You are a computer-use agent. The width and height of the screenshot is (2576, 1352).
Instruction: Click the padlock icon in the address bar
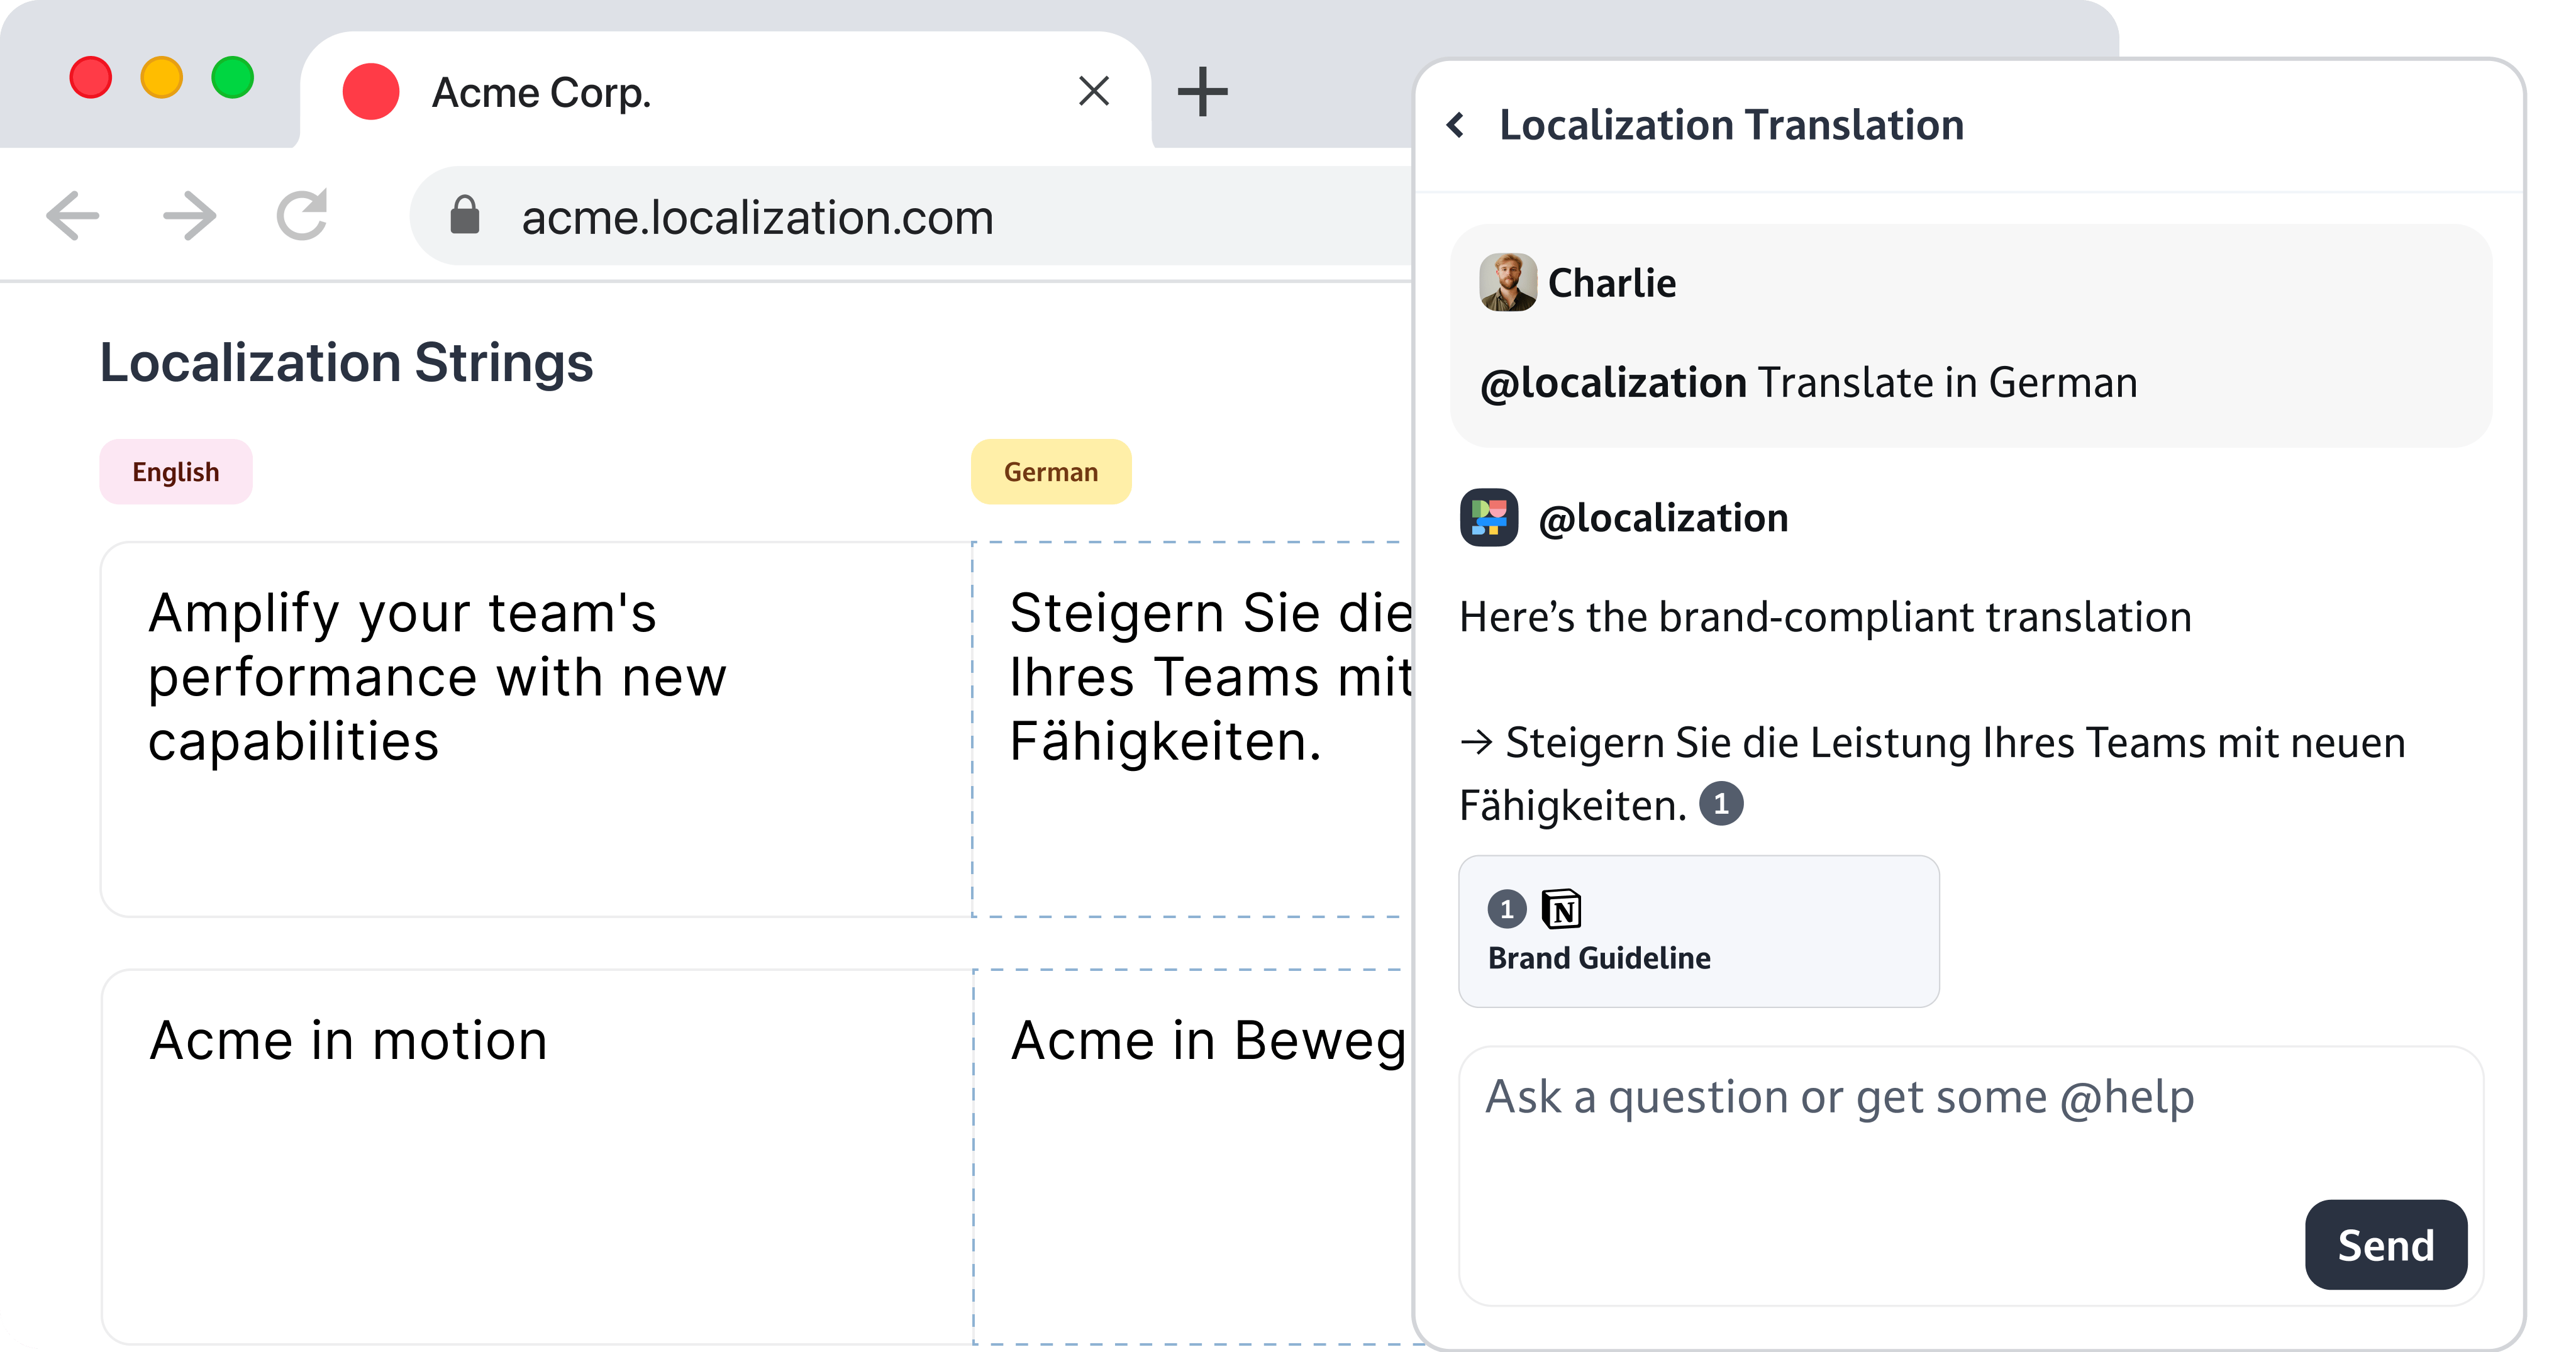click(x=465, y=215)
